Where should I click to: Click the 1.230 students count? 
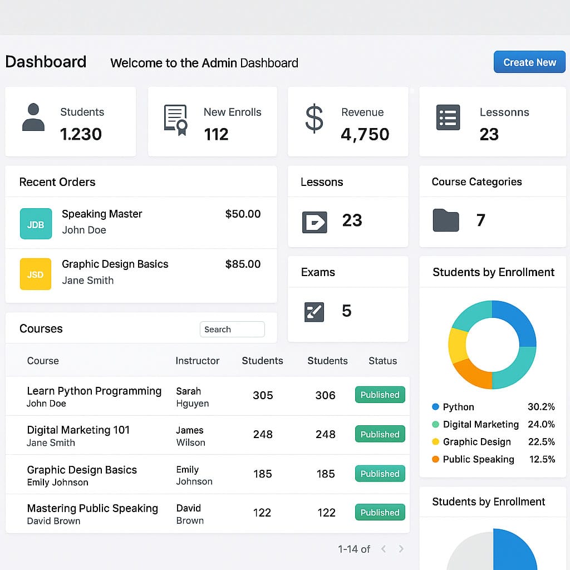[81, 134]
